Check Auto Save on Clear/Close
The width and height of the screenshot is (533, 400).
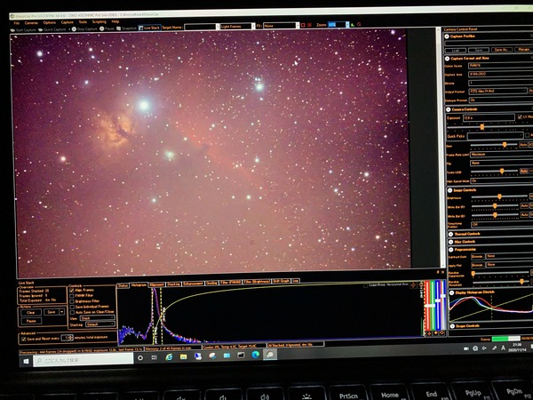click(72, 312)
